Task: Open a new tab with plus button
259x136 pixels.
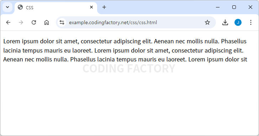Action: (x=104, y=7)
